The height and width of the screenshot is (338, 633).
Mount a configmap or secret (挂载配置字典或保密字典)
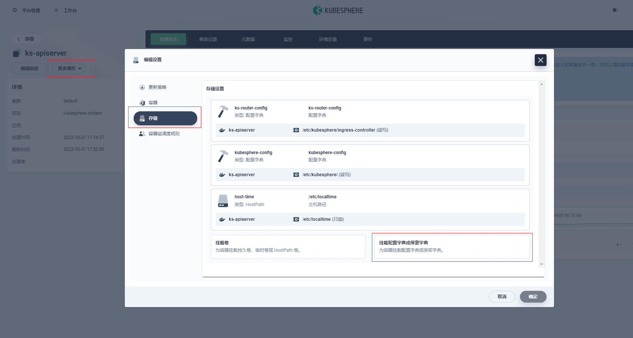click(452, 247)
